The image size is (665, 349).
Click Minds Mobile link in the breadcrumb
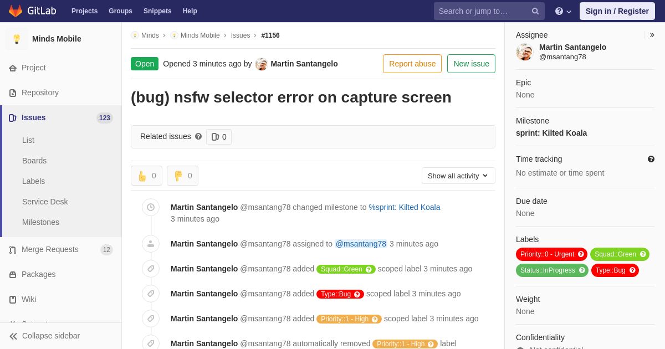(x=200, y=35)
